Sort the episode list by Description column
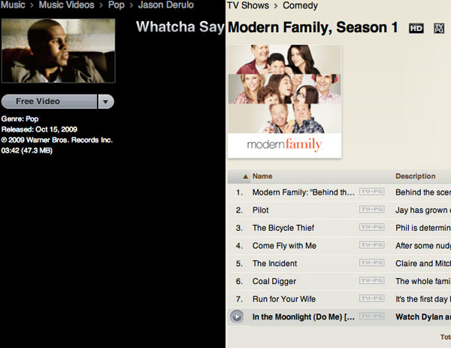This screenshot has width=451, height=348. 416,177
